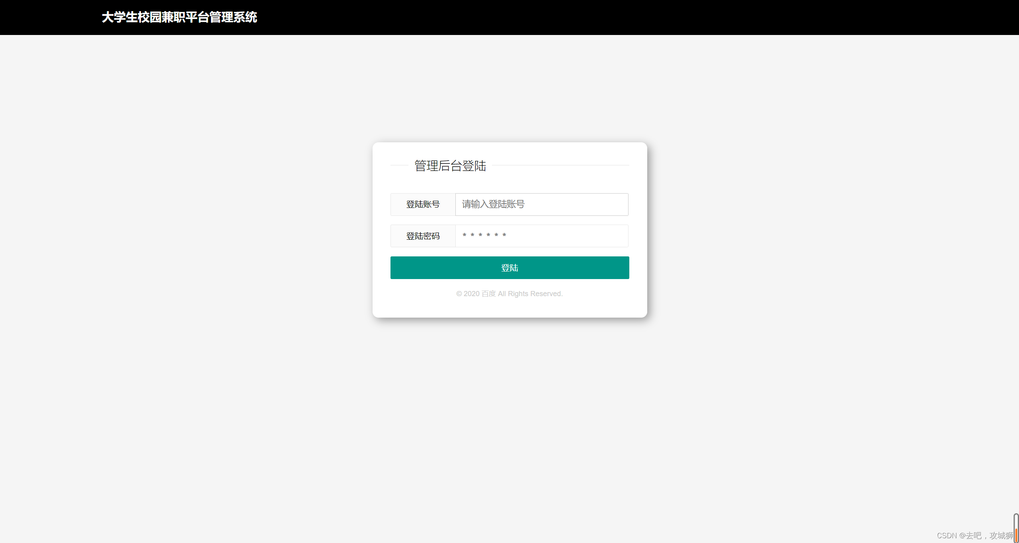Click blank white space below copyright text
1019x543 pixels.
click(509, 308)
